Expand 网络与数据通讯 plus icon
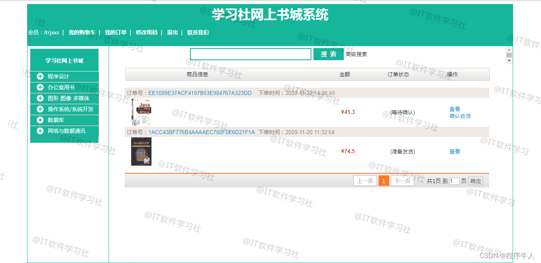Viewport: 541px width, 263px height. click(x=40, y=131)
